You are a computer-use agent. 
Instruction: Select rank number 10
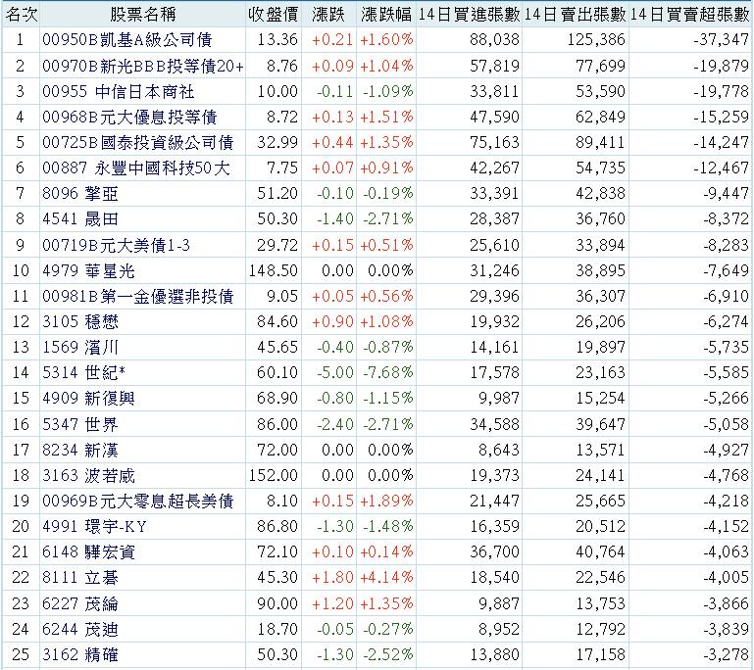point(21,271)
